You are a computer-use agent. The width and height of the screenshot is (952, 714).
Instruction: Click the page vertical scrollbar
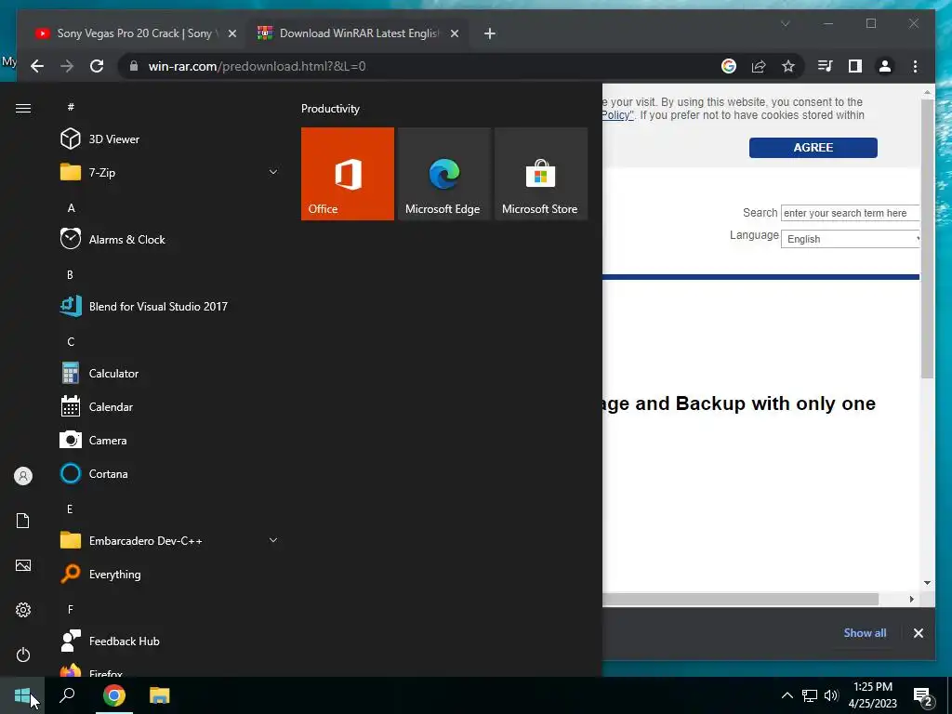[927, 240]
